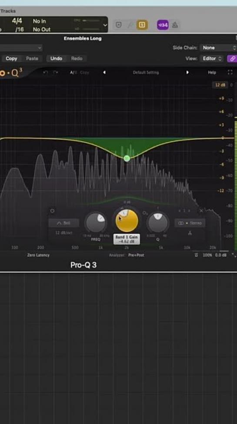237x424 pixels.
Task: Click the 100% output scale value
Action: tap(207, 255)
